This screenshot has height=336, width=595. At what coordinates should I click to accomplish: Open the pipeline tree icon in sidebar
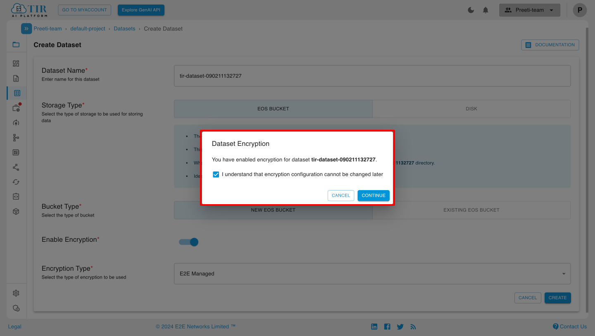[x=16, y=138]
